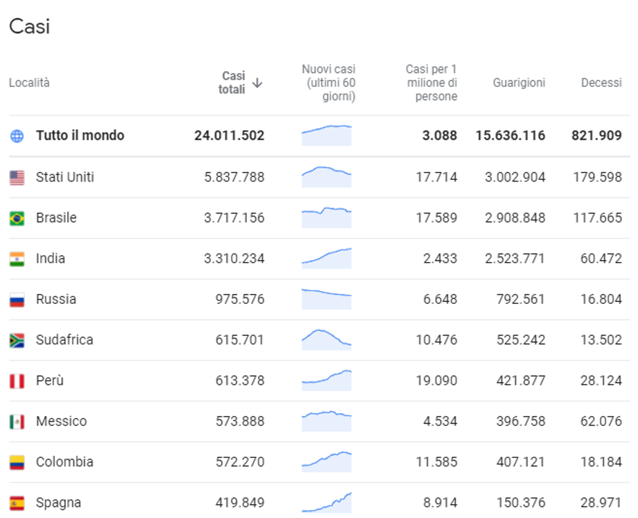Click the South Africa flag icon
Viewport: 638px width, 518px height.
pos(17,340)
